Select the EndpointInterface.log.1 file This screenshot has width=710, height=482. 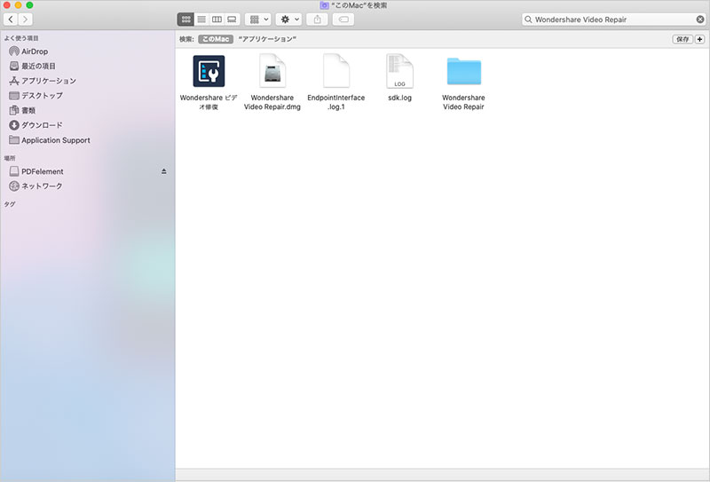(x=335, y=72)
